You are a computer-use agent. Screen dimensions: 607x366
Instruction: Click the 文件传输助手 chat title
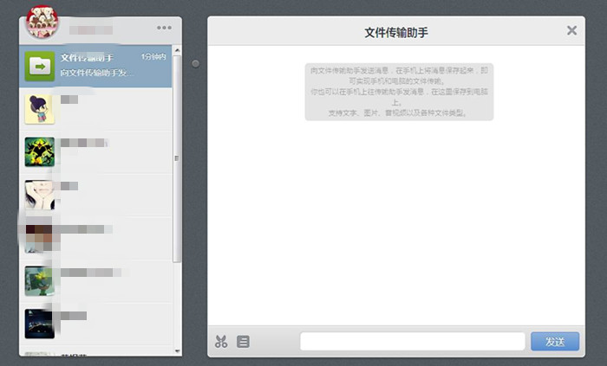pyautogui.click(x=396, y=32)
